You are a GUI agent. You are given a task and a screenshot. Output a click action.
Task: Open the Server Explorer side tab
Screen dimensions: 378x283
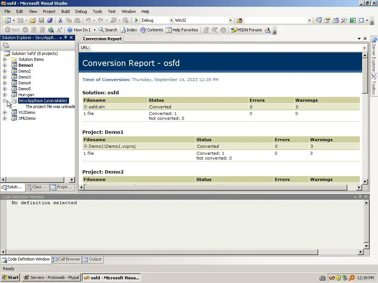(374, 55)
